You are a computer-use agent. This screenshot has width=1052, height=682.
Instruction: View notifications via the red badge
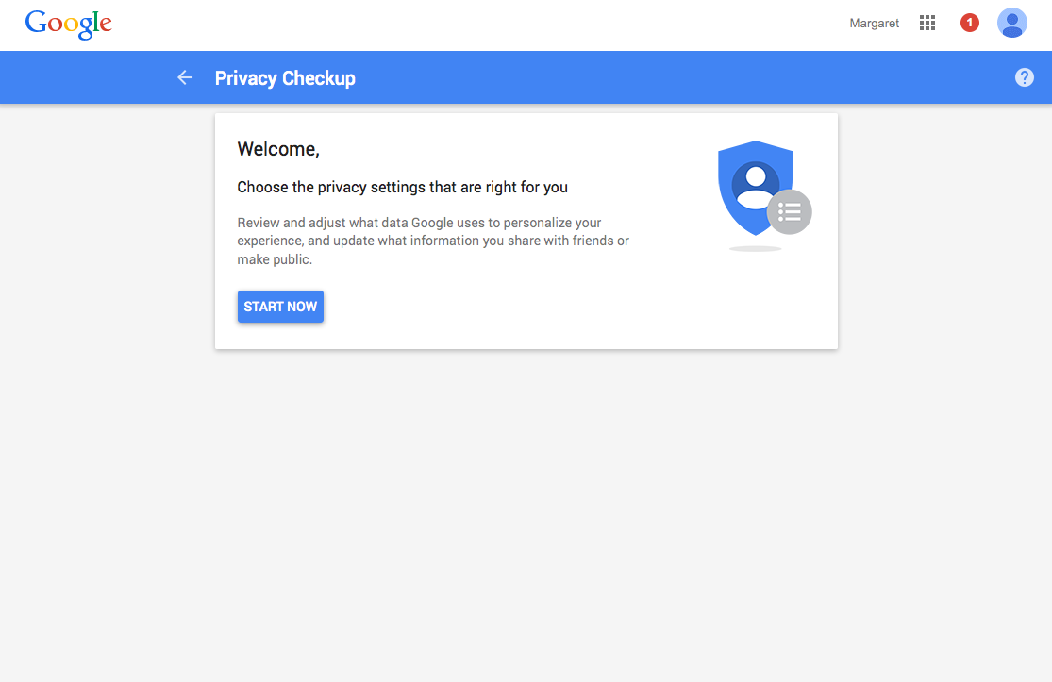[970, 23]
